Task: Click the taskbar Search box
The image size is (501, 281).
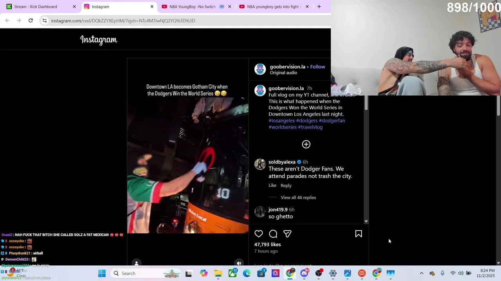Action: [146, 274]
